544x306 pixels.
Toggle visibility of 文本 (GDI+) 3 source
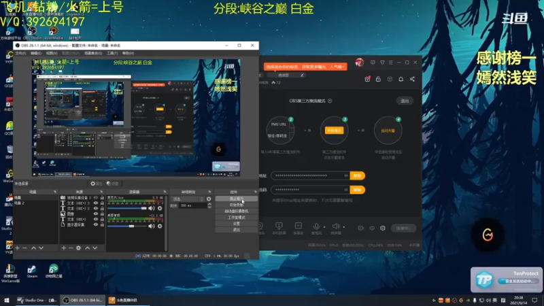96,203
